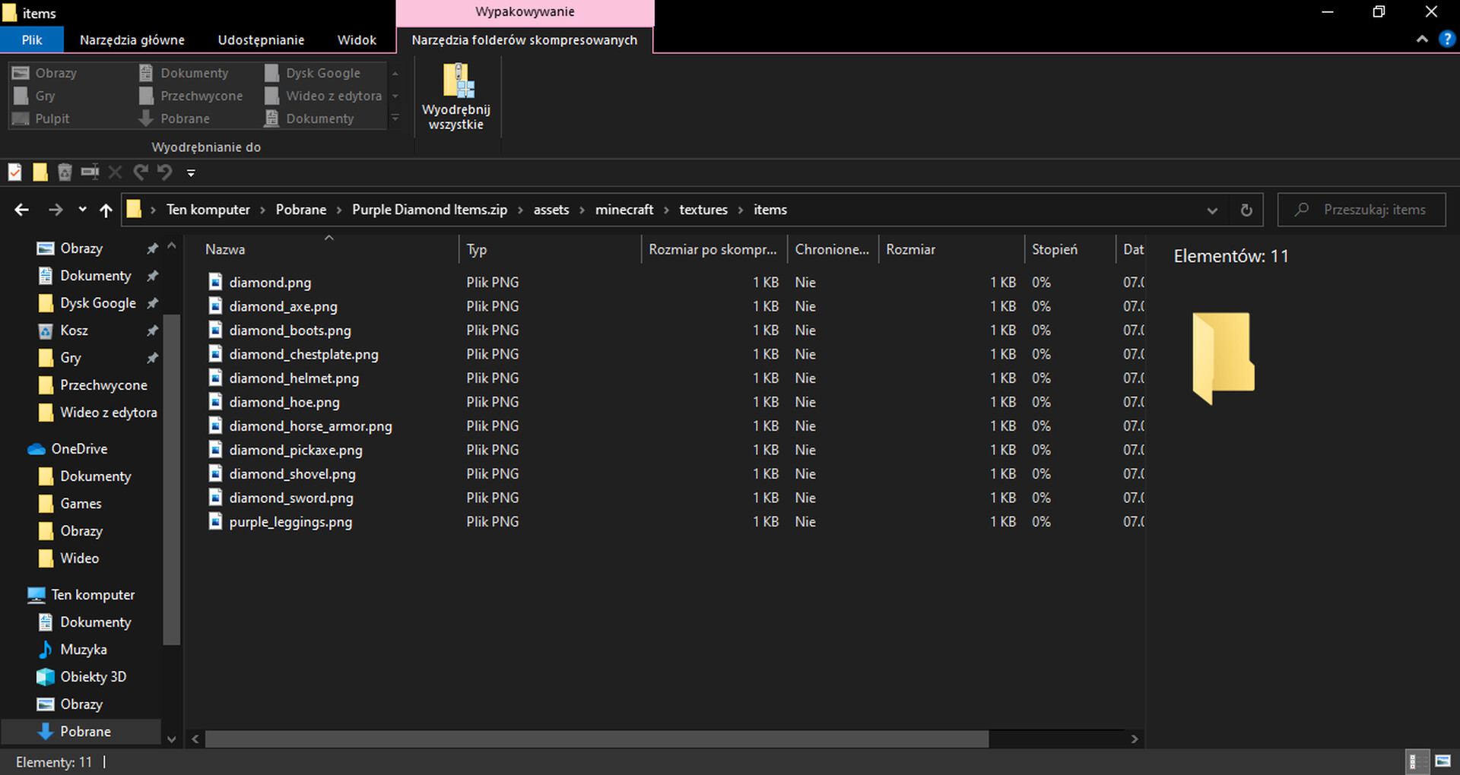Click the Properties icon in quick access toolbar

(14, 172)
